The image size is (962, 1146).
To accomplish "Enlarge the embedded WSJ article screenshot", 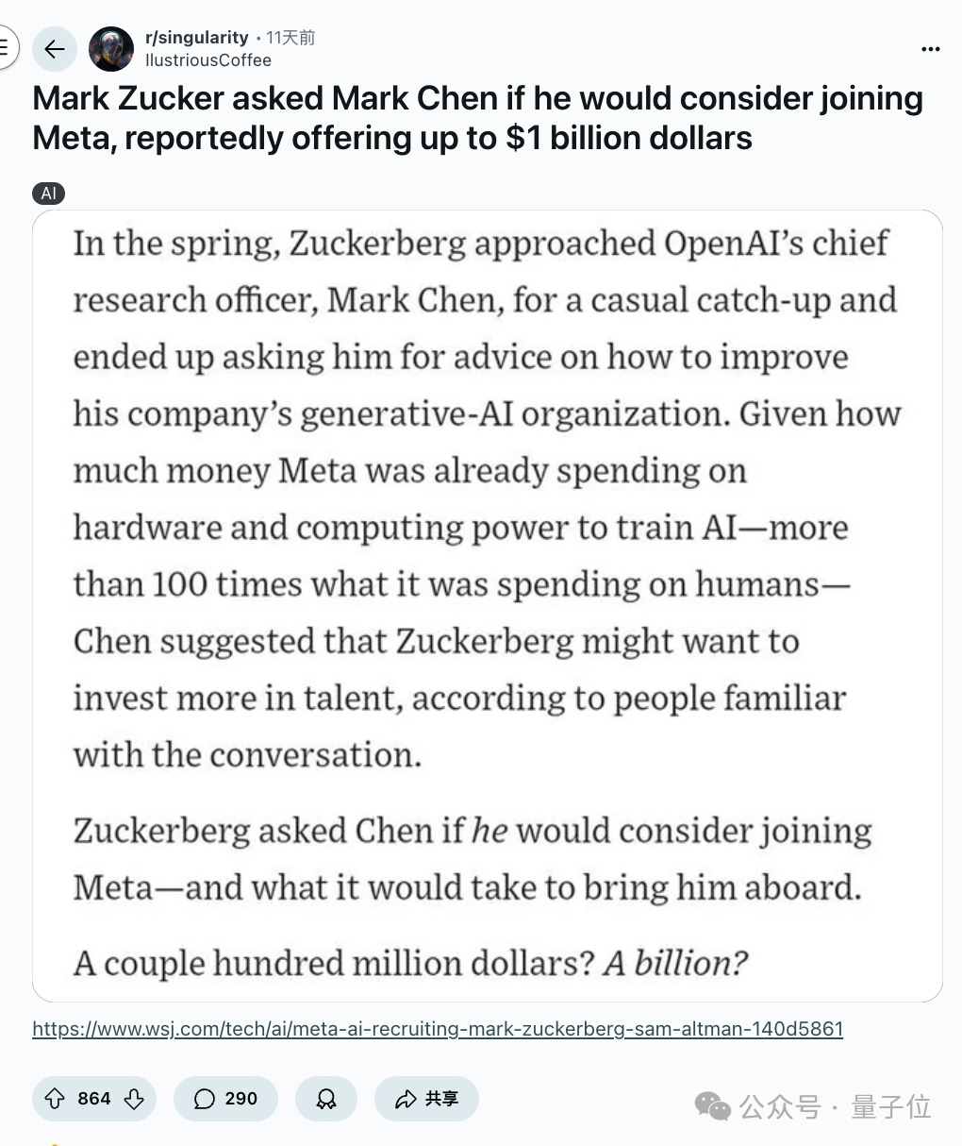I will click(488, 606).
